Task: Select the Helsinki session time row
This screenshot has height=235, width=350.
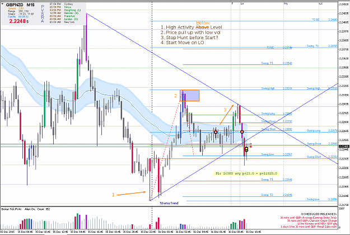Action: tap(63, 13)
